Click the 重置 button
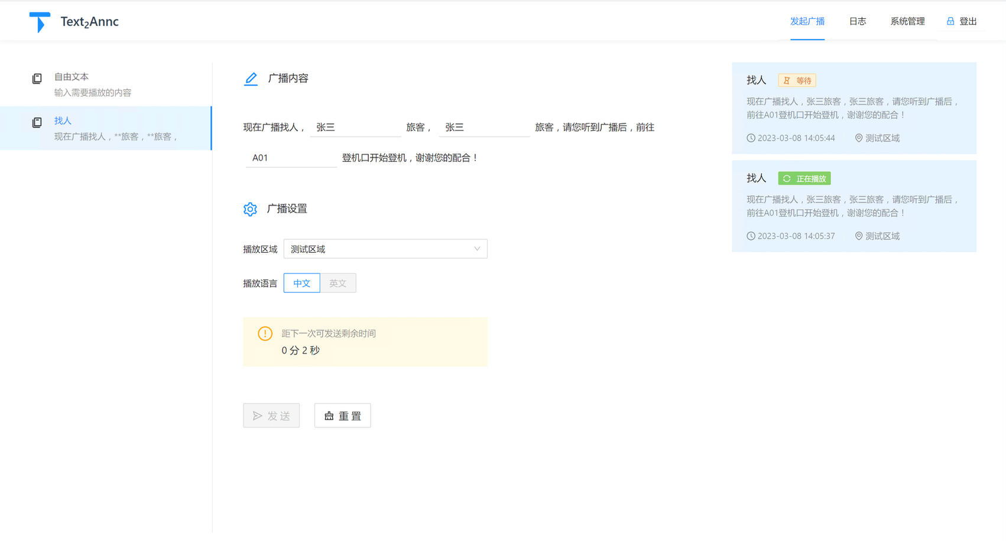This screenshot has width=1006, height=541. pyautogui.click(x=342, y=415)
